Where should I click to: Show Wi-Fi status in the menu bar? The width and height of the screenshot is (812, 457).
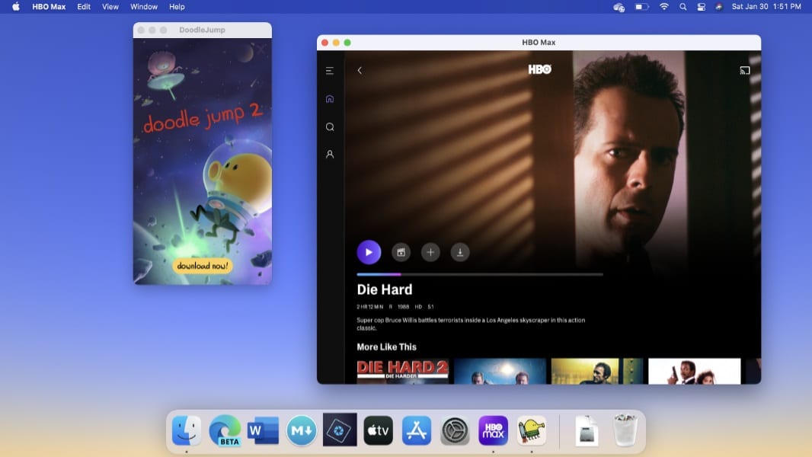tap(664, 7)
